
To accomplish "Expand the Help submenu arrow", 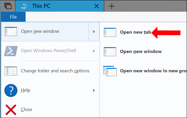I will (x=94, y=90).
